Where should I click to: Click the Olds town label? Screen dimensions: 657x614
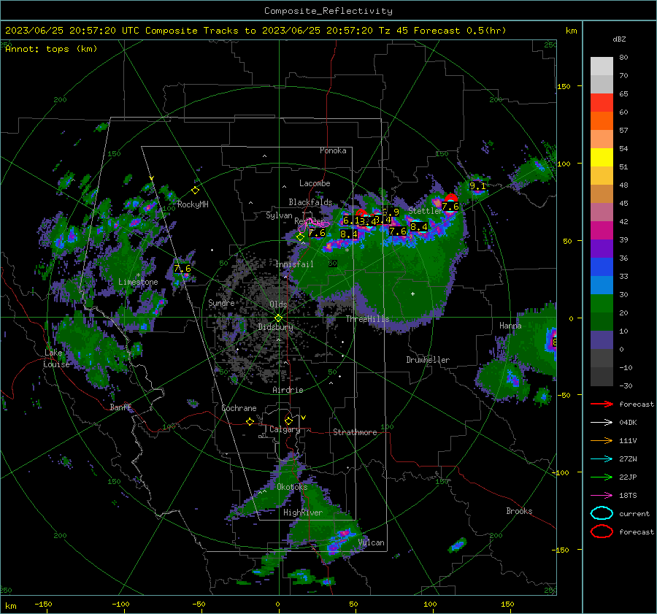click(278, 304)
